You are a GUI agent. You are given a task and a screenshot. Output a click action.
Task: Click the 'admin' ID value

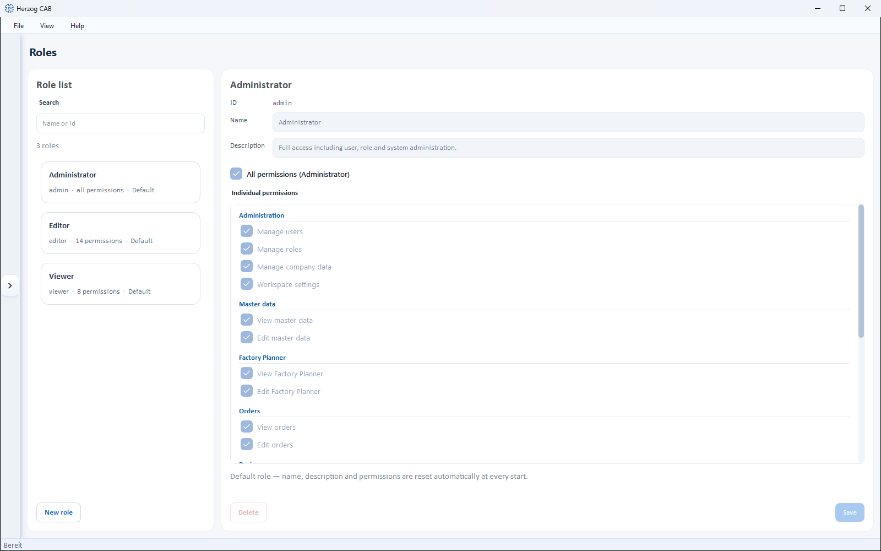pyautogui.click(x=282, y=103)
